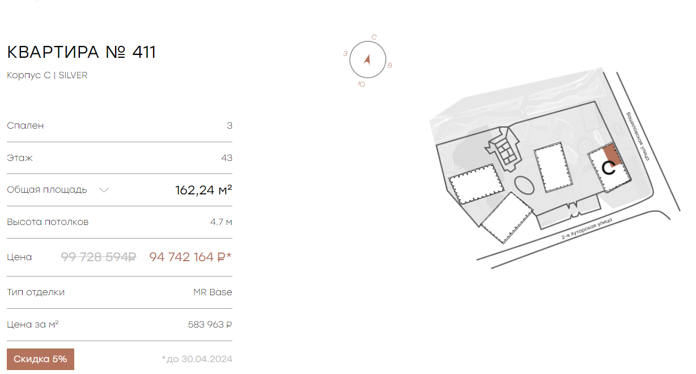
Task: Click the Корпус C | SILVER subtitle
Action: click(x=47, y=75)
